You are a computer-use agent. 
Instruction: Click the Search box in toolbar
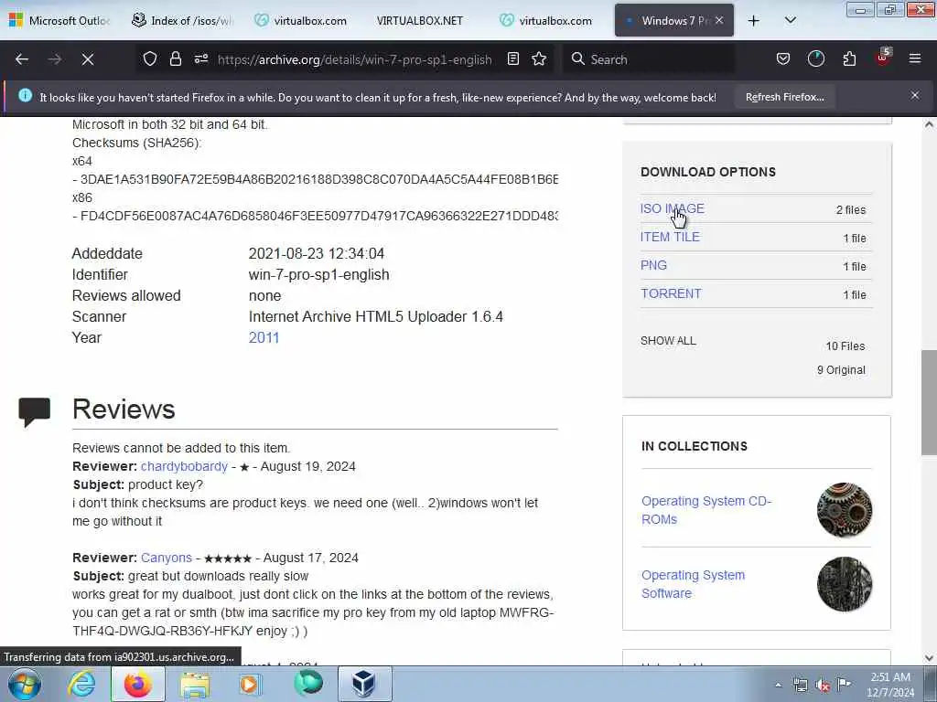pos(649,59)
